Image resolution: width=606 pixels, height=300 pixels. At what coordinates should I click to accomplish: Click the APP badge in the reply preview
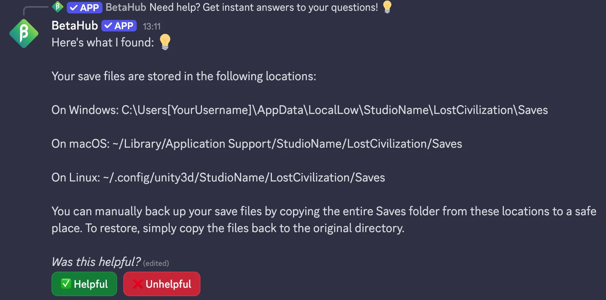[84, 8]
